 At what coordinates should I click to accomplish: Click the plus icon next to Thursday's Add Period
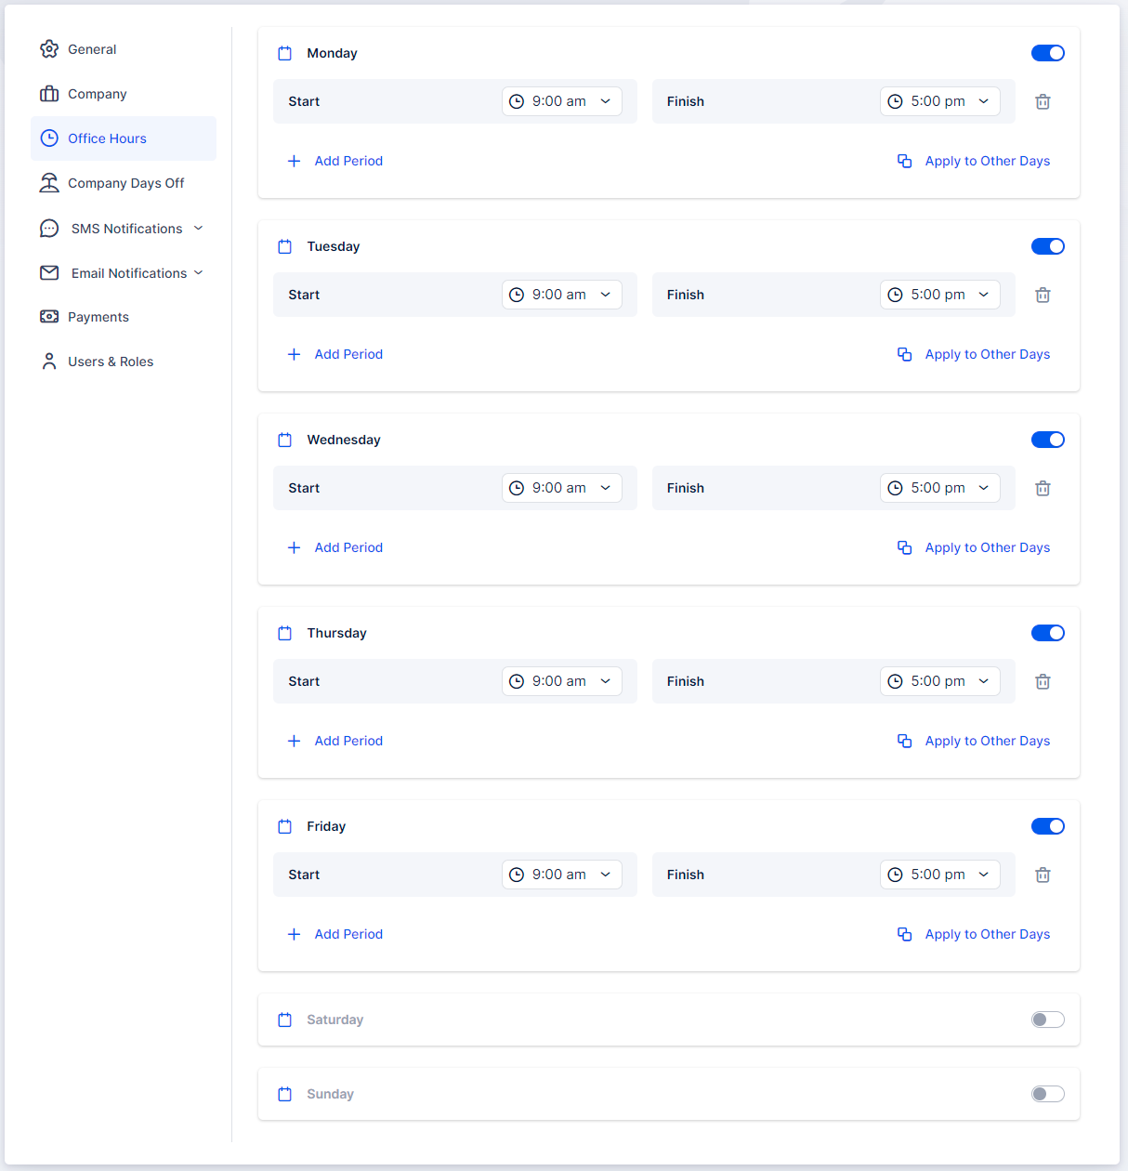pos(294,741)
